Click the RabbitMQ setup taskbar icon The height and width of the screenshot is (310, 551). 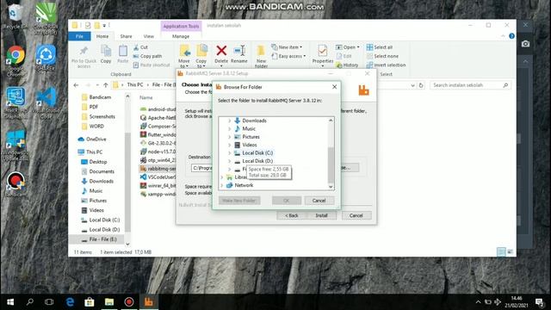coord(149,302)
